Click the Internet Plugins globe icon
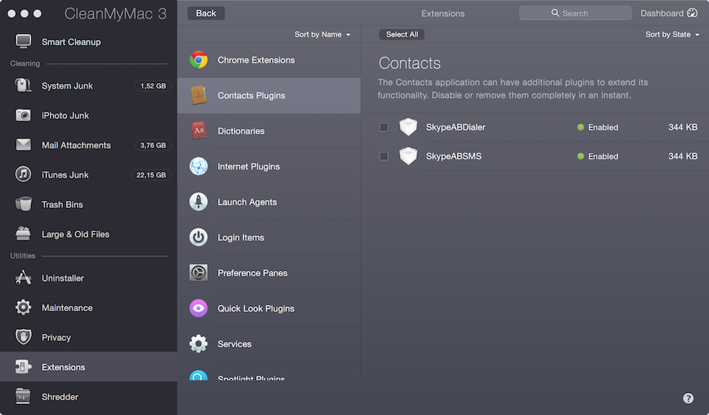This screenshot has height=415, width=709. click(x=199, y=166)
